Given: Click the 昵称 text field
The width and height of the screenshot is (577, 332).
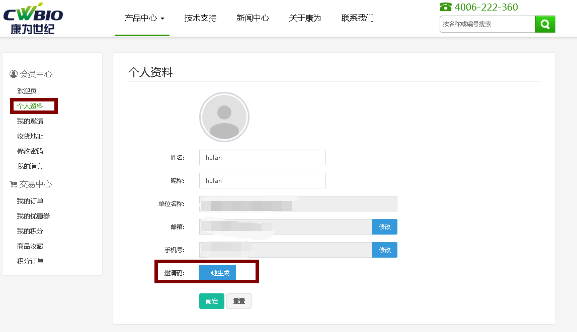Looking at the screenshot, I should click(x=262, y=180).
